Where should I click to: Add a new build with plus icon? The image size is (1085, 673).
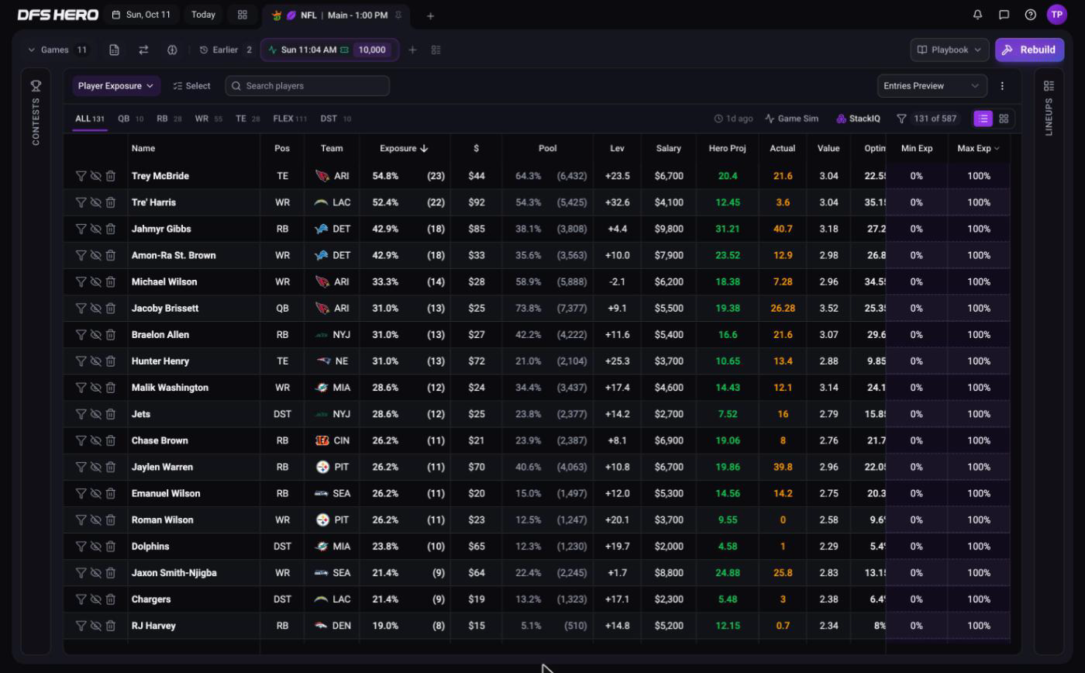coord(412,50)
